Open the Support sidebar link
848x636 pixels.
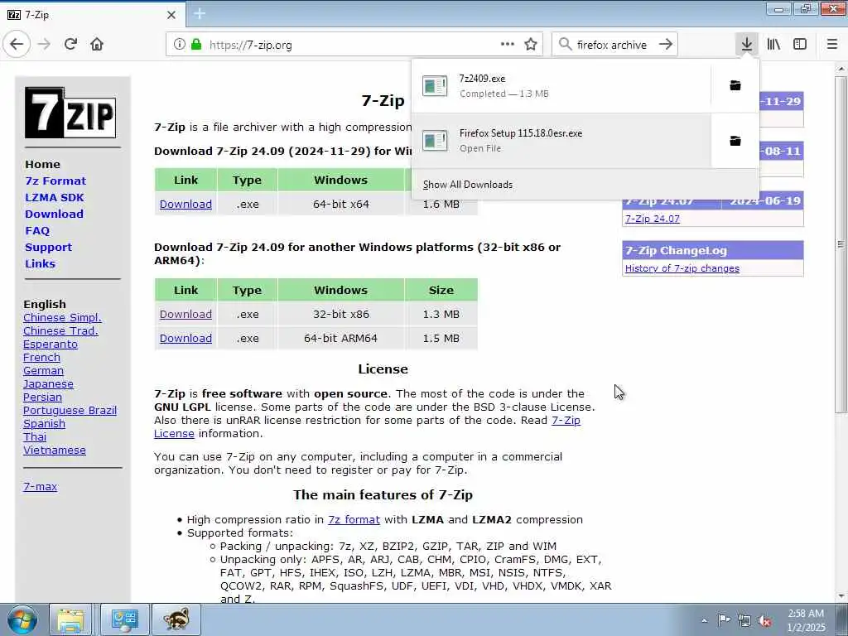[x=48, y=247]
